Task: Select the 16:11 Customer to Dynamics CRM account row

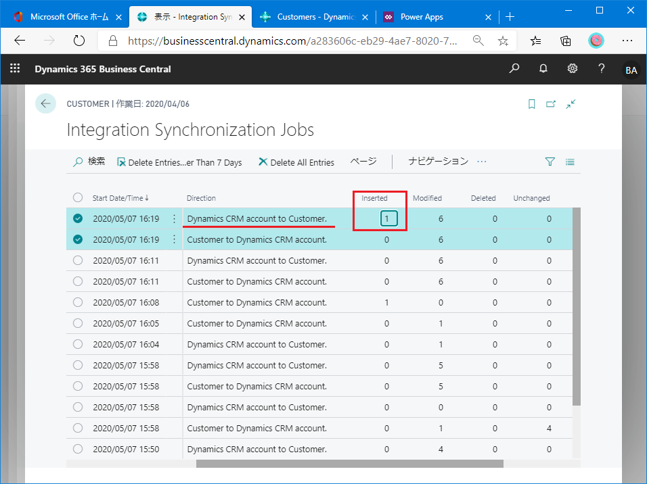Action: (78, 281)
